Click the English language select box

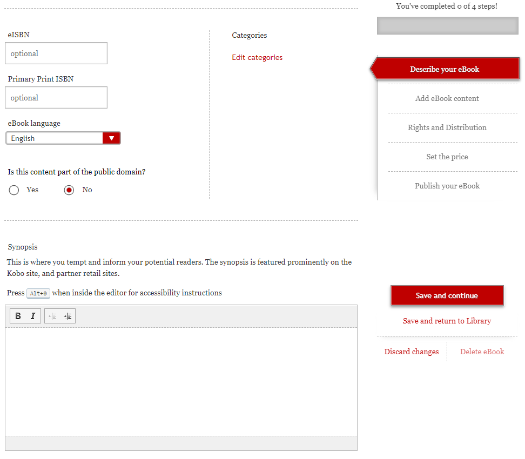tap(54, 138)
